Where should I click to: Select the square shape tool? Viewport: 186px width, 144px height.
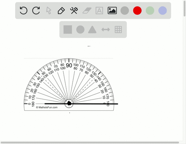click(x=68, y=29)
